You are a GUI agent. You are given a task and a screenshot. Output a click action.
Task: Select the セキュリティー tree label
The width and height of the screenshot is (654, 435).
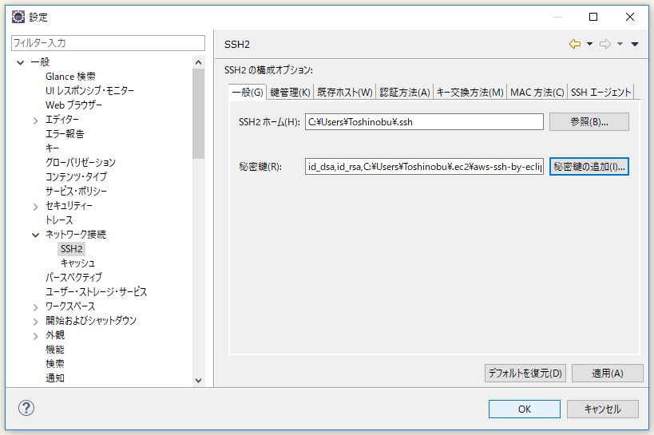(69, 206)
